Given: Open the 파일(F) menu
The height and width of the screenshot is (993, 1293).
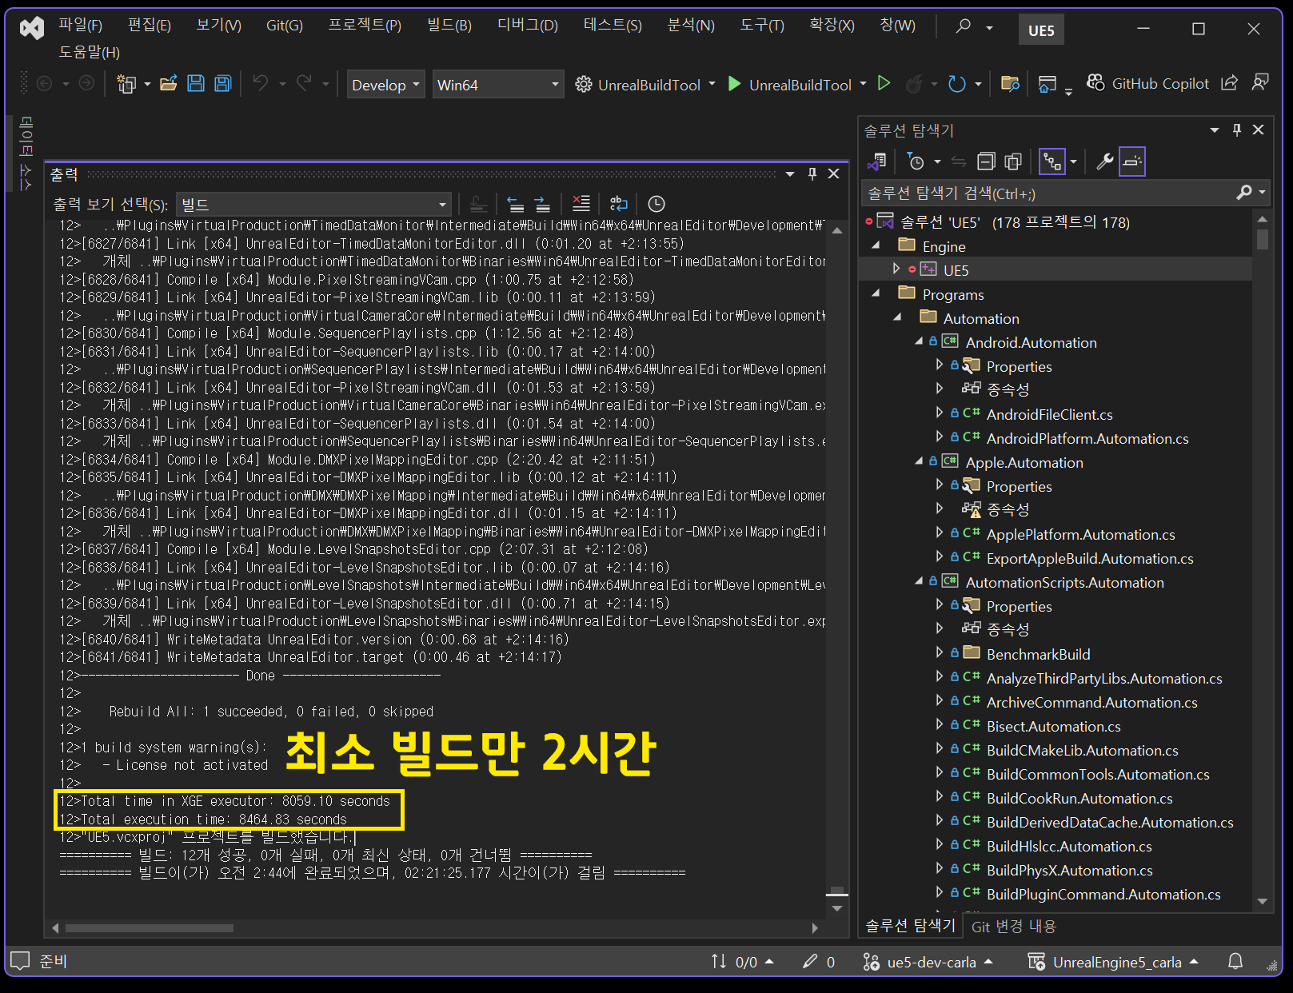Looking at the screenshot, I should click(80, 25).
